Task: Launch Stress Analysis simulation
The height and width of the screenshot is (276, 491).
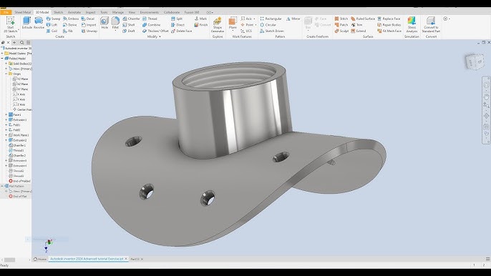Action: tap(412, 25)
